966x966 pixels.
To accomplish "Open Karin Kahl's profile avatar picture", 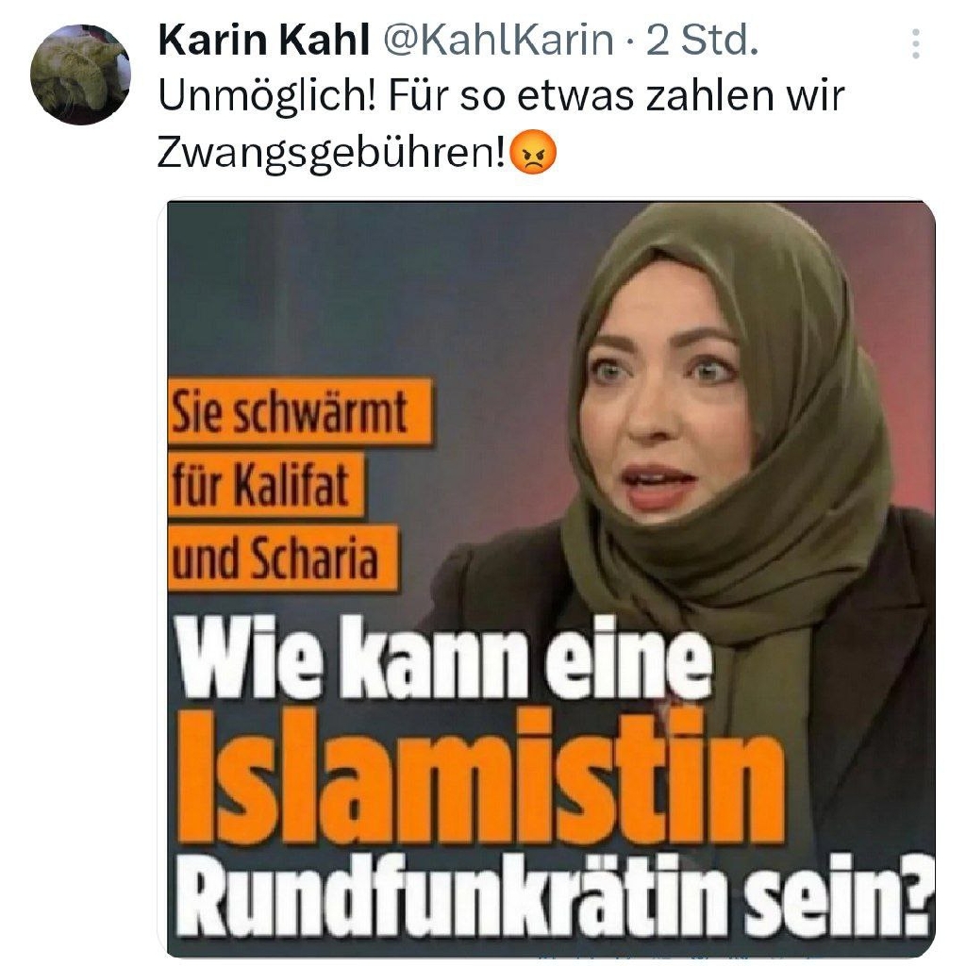I will [81, 74].
